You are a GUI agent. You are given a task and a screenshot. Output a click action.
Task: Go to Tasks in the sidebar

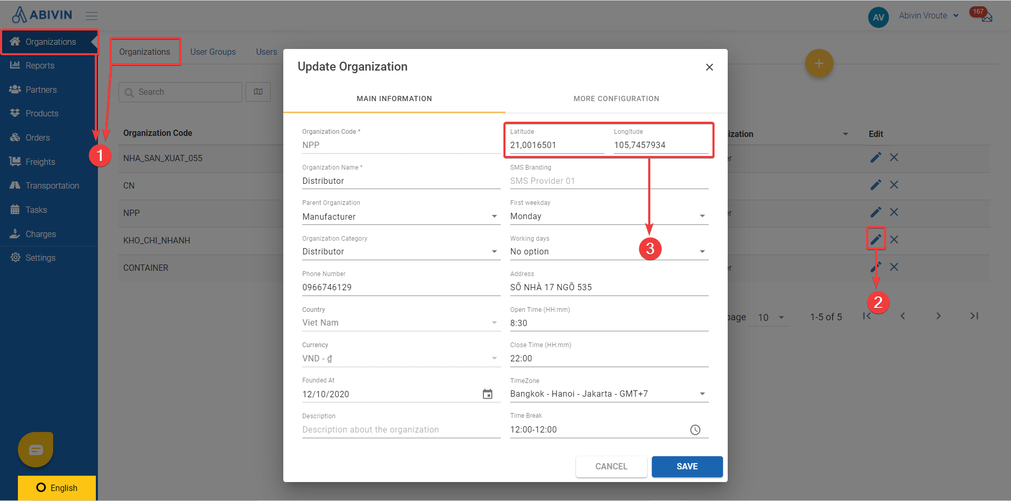[49, 210]
